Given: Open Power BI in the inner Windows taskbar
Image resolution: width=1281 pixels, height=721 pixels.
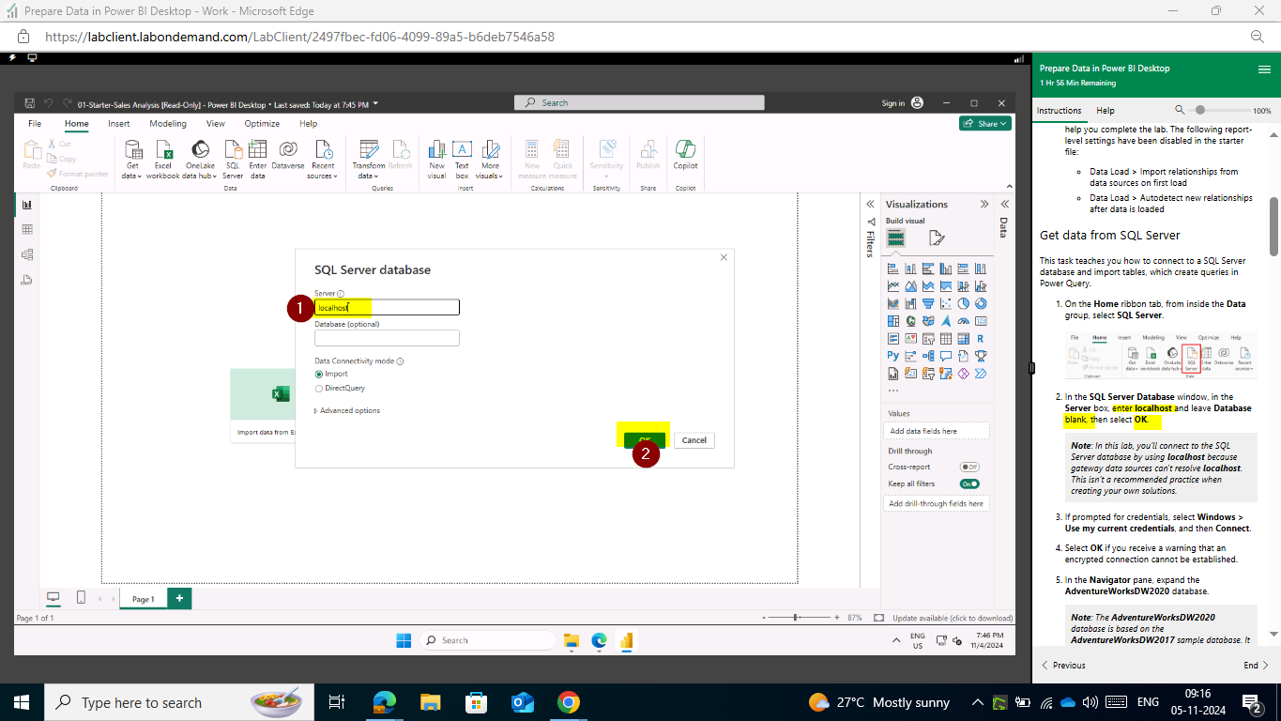Looking at the screenshot, I should pyautogui.click(x=626, y=640).
